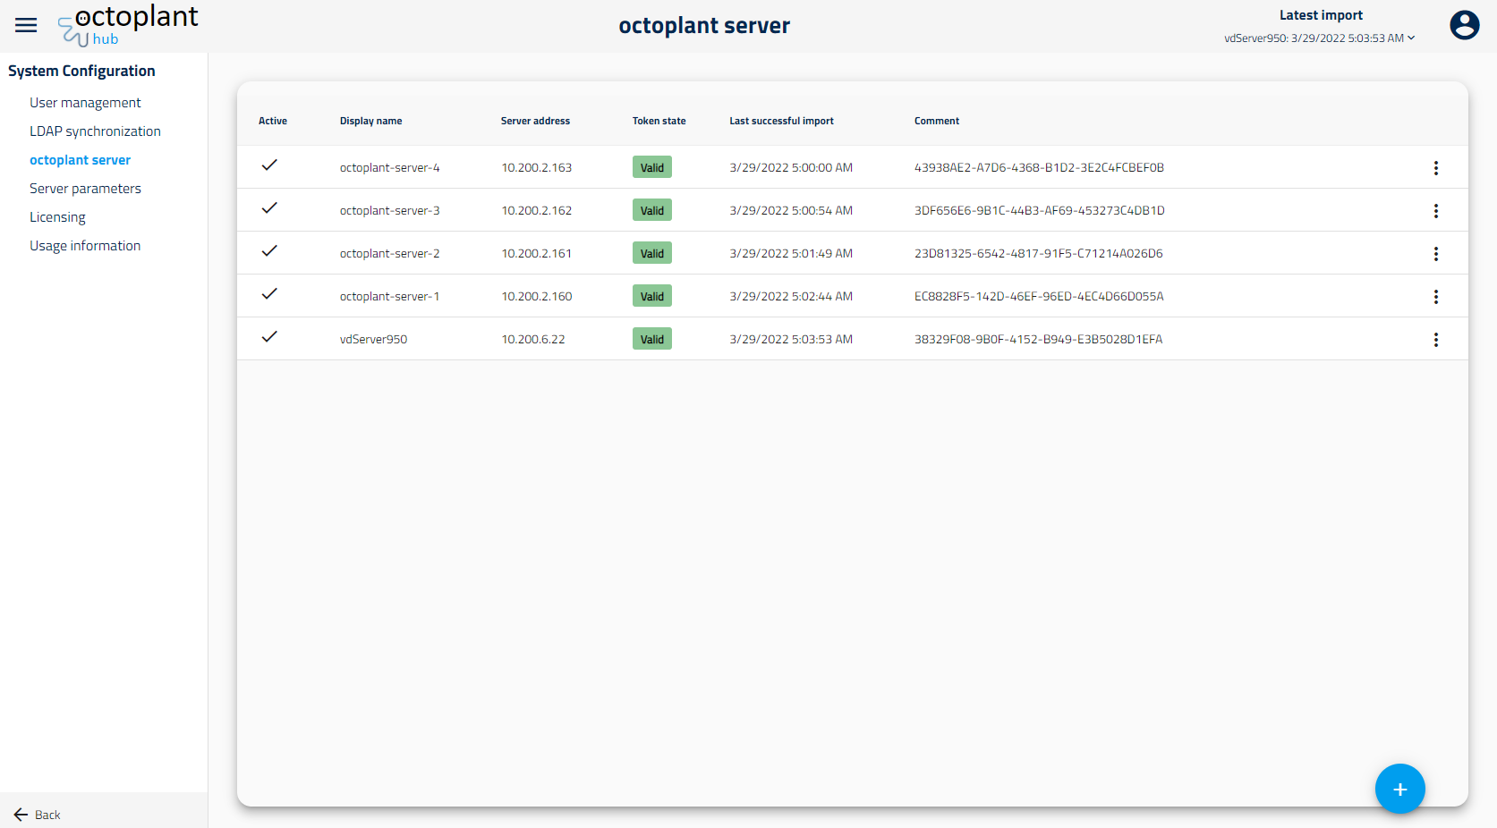
Task: Toggle the Active checkmark for vdServer950
Action: coord(269,337)
